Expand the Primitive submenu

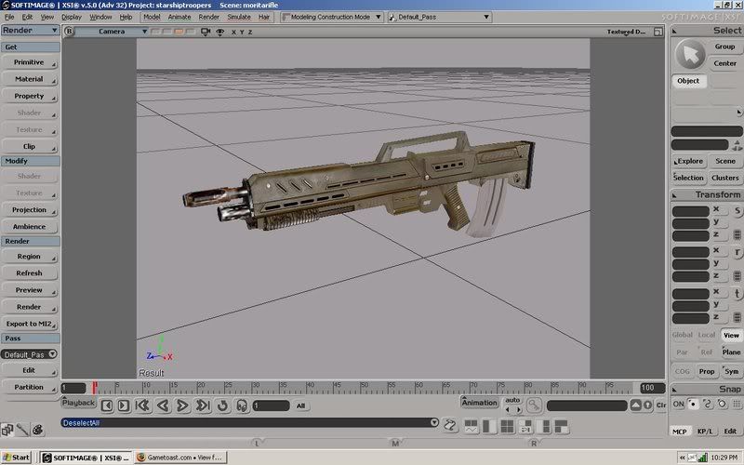pyautogui.click(x=30, y=62)
